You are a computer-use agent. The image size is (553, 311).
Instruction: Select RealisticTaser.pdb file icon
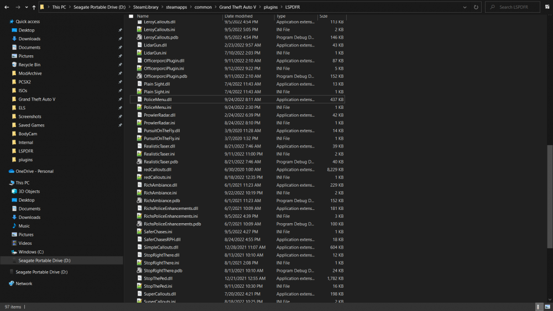[x=139, y=162]
